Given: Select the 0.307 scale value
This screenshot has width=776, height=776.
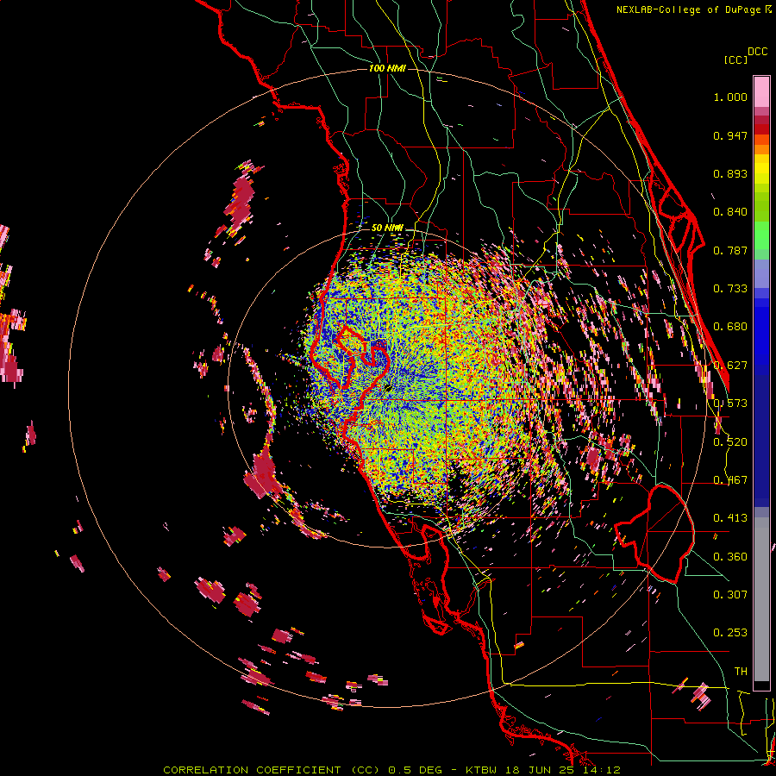Looking at the screenshot, I should [x=730, y=594].
